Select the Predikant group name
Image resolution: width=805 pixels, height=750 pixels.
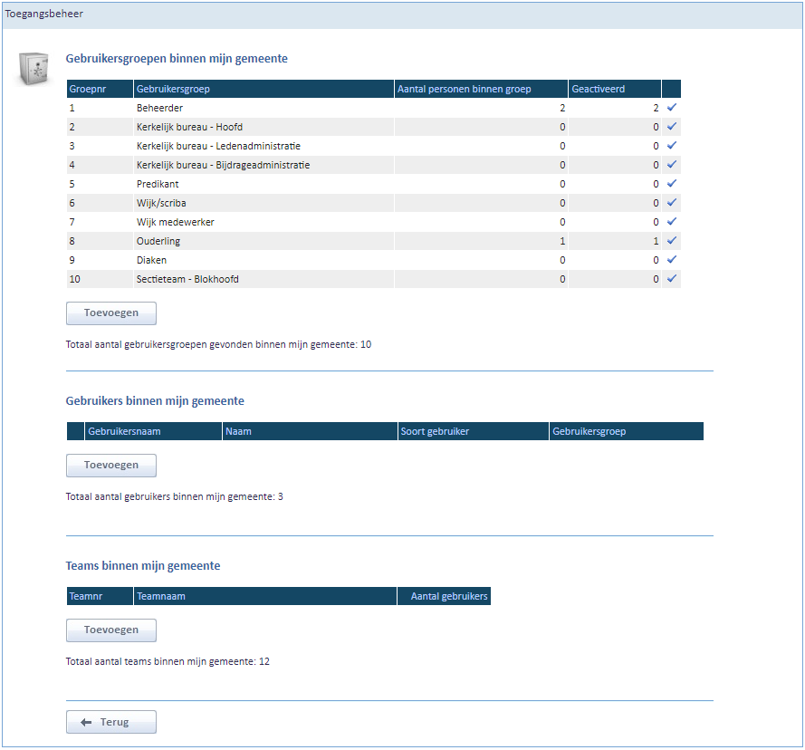[x=158, y=184]
